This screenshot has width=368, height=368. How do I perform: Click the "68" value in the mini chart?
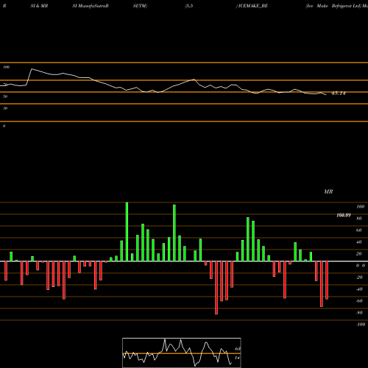[x=238, y=349]
